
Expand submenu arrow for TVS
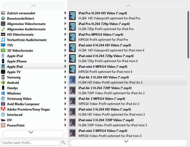pyautogui.click(x=65, y=45)
